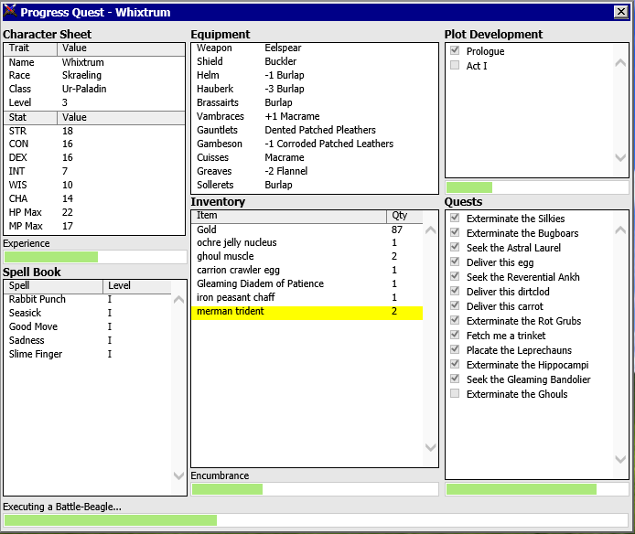This screenshot has width=635, height=534.
Task: Select the Rabbit Punch spell
Action: coord(88,300)
